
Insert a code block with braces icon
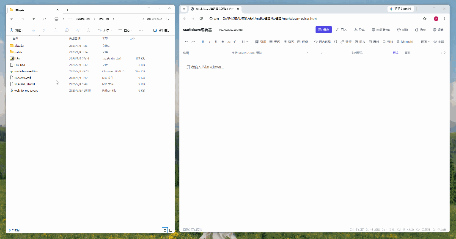coord(335,42)
